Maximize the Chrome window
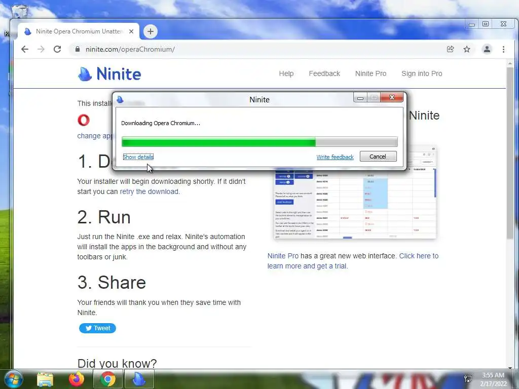 coord(485,24)
